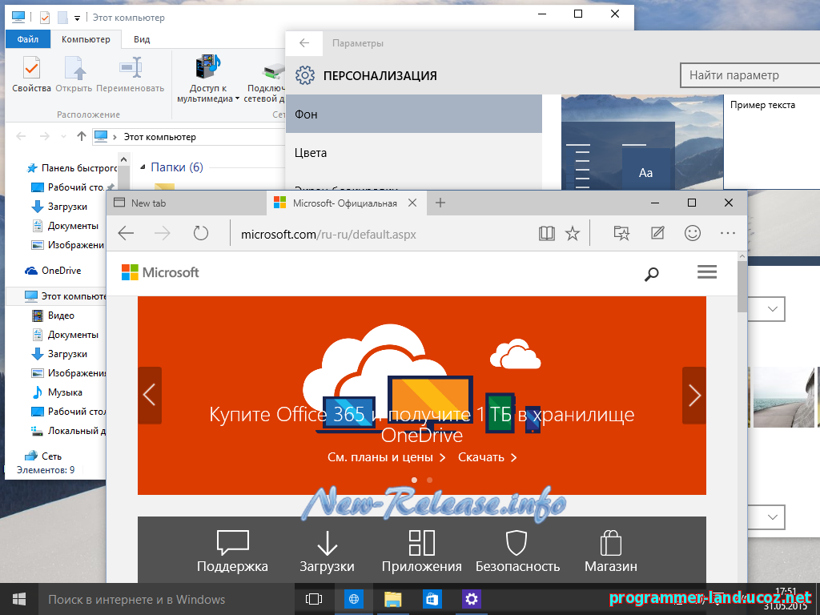Open Музыка in the navigation pane

(57, 392)
